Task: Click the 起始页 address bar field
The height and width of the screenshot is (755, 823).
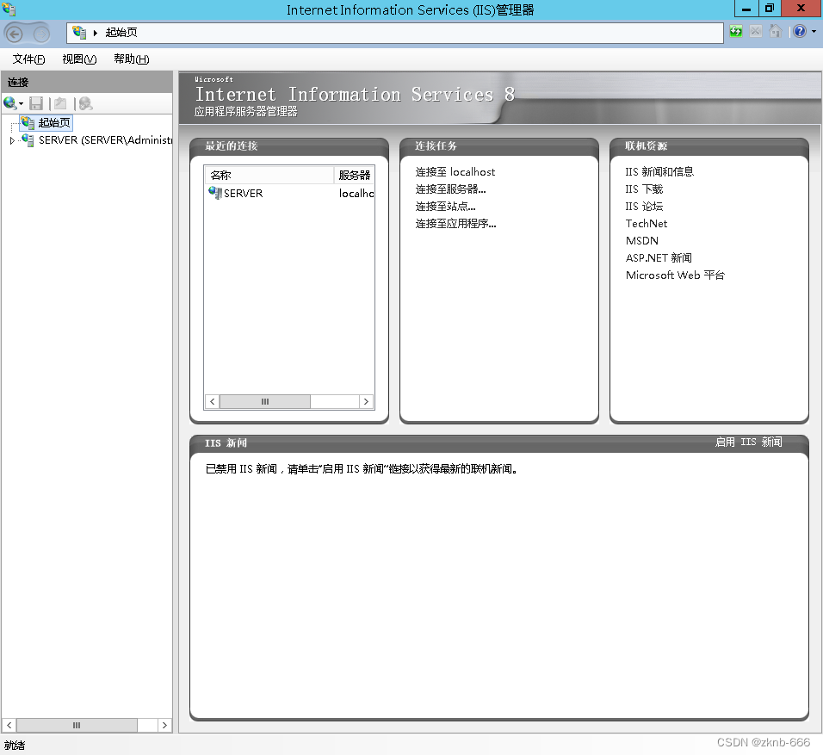Action: [394, 33]
